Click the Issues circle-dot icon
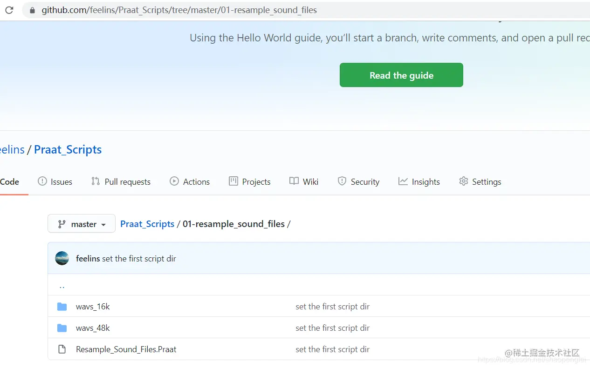Viewport: 590px width, 368px height. [42, 181]
